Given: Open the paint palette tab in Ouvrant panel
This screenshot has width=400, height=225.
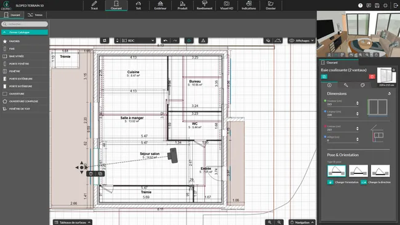Looking at the screenshot, I should 362,85.
